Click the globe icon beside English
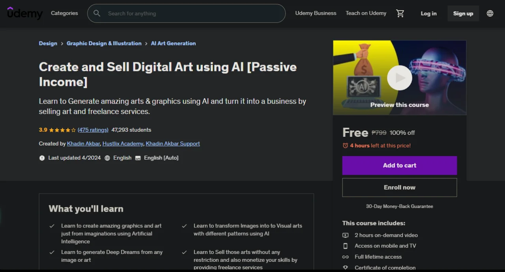 (107, 158)
